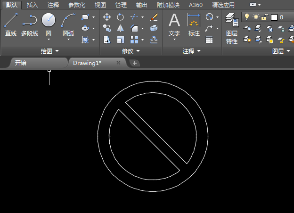Create new drawing with plus tab

click(x=135, y=63)
